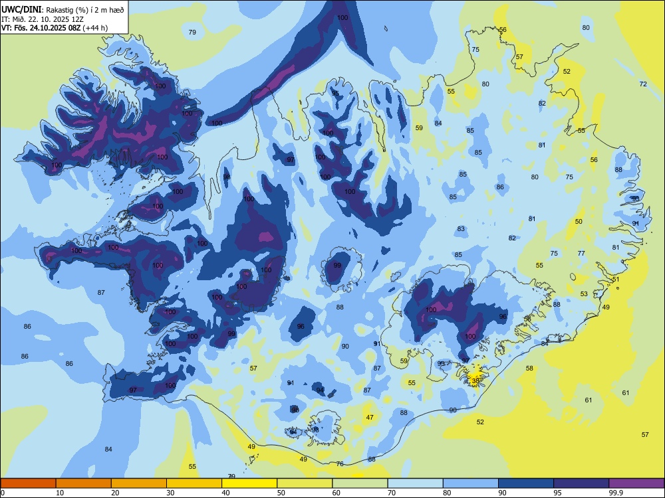Click the legend scale label '0'

3,493
